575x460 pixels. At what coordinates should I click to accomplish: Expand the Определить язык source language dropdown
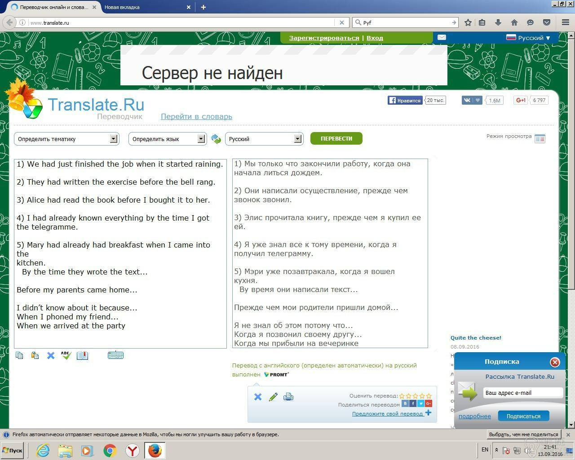[x=167, y=139]
